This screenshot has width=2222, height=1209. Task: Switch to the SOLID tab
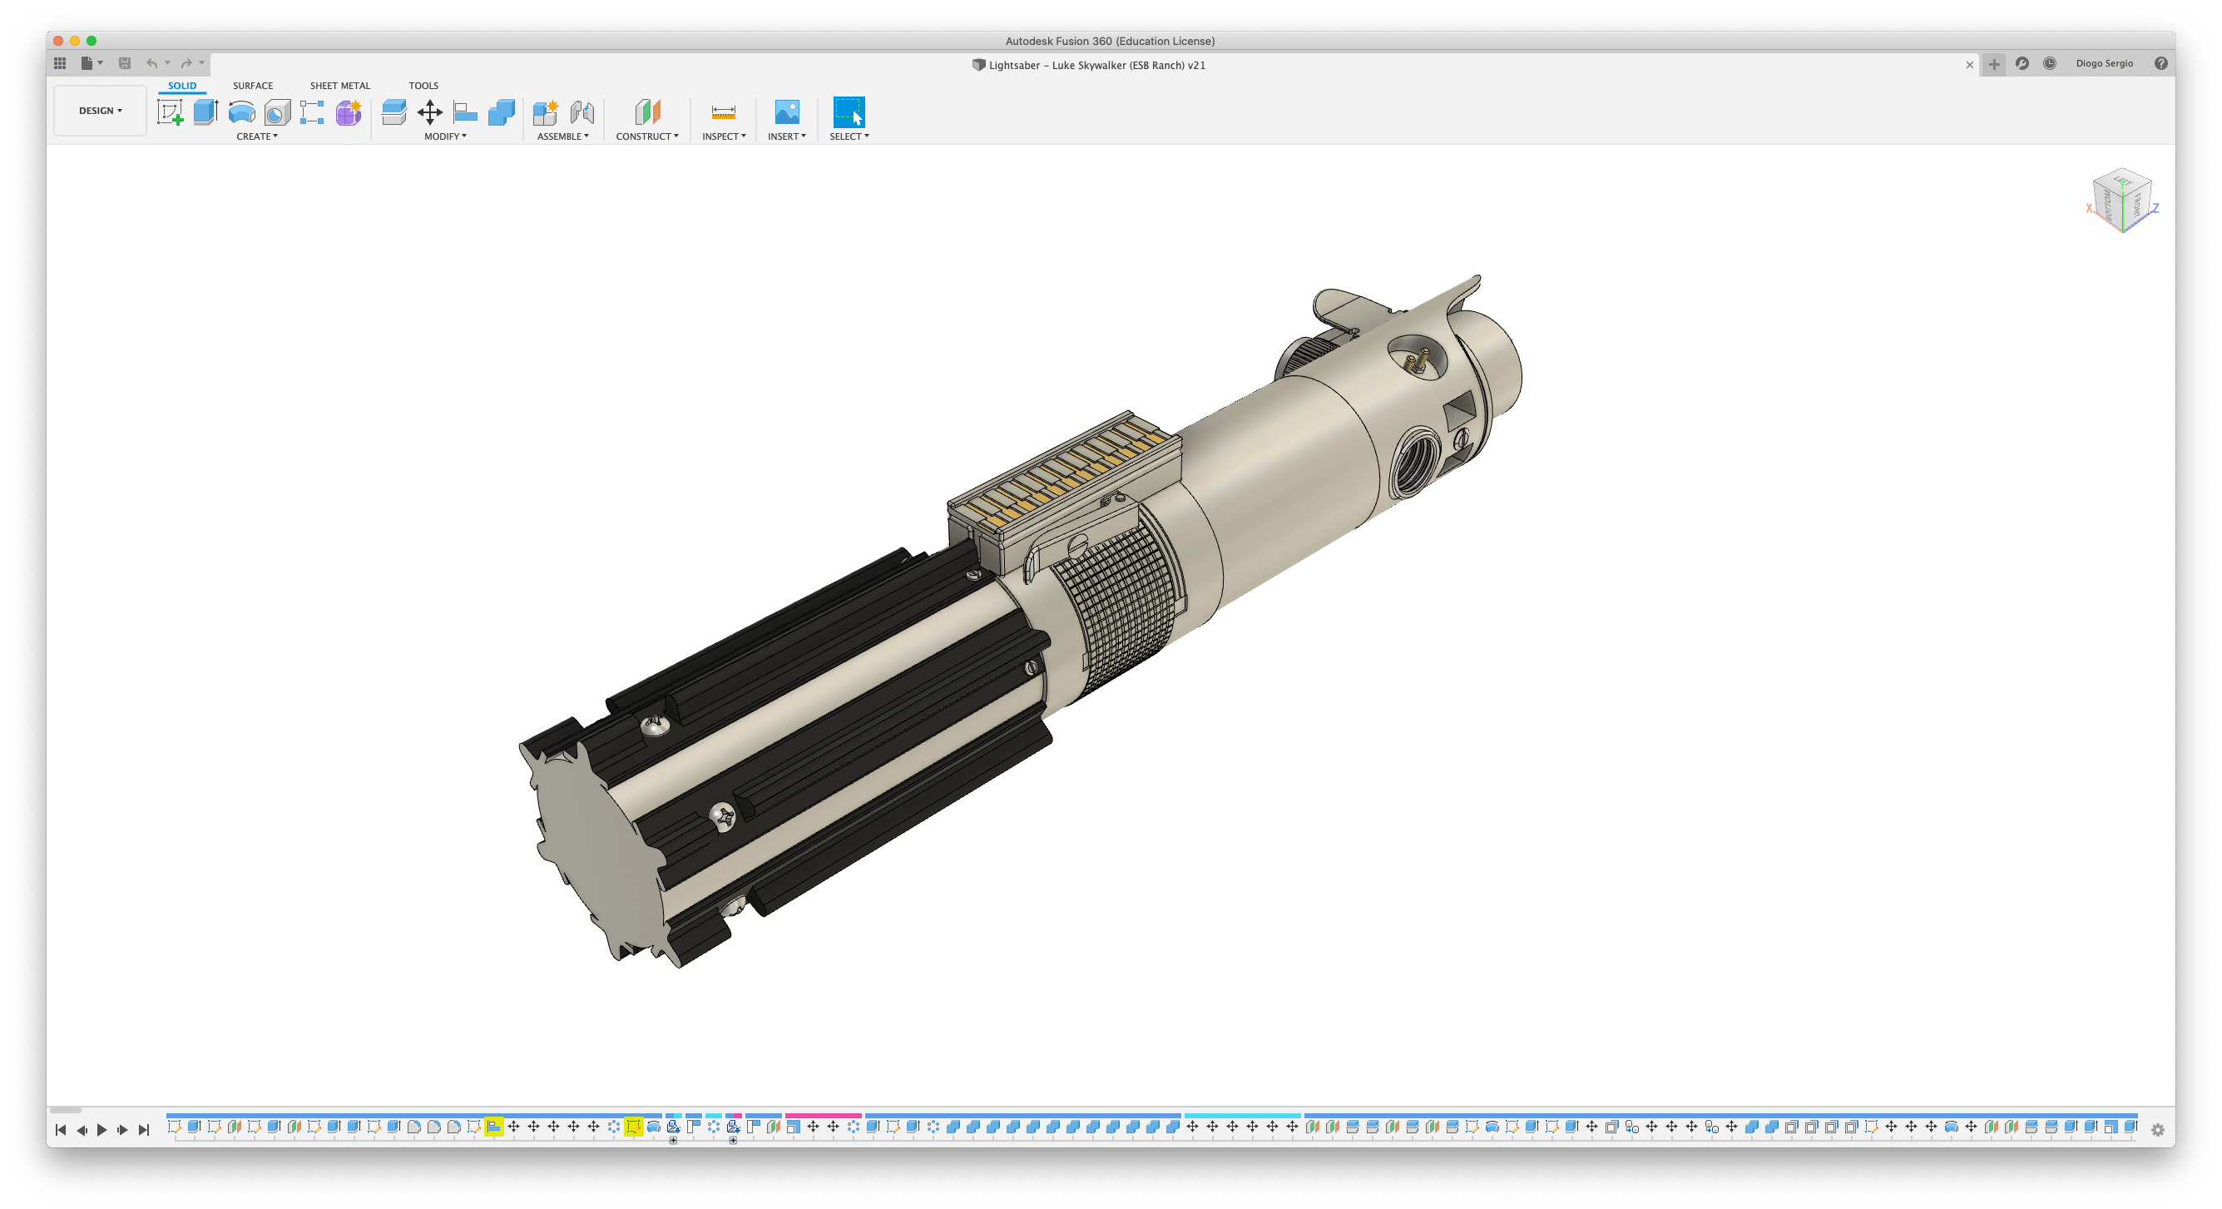(x=182, y=86)
